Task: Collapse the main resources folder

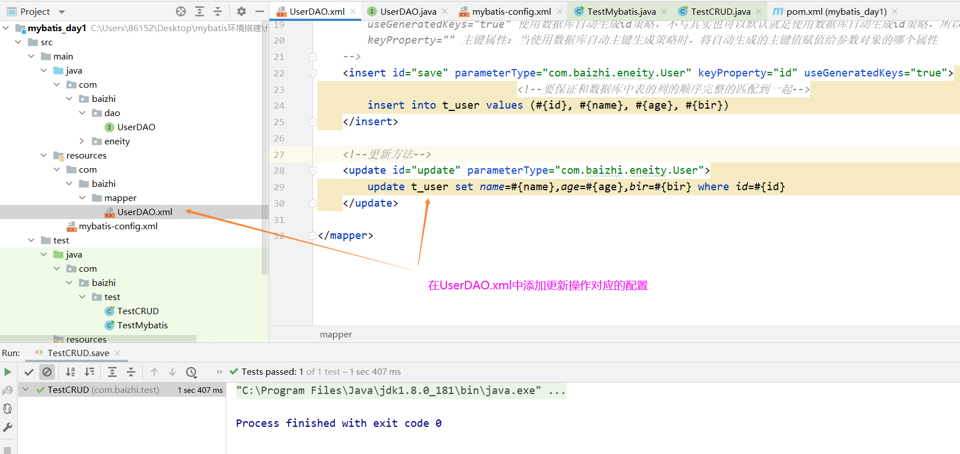Action: point(44,155)
